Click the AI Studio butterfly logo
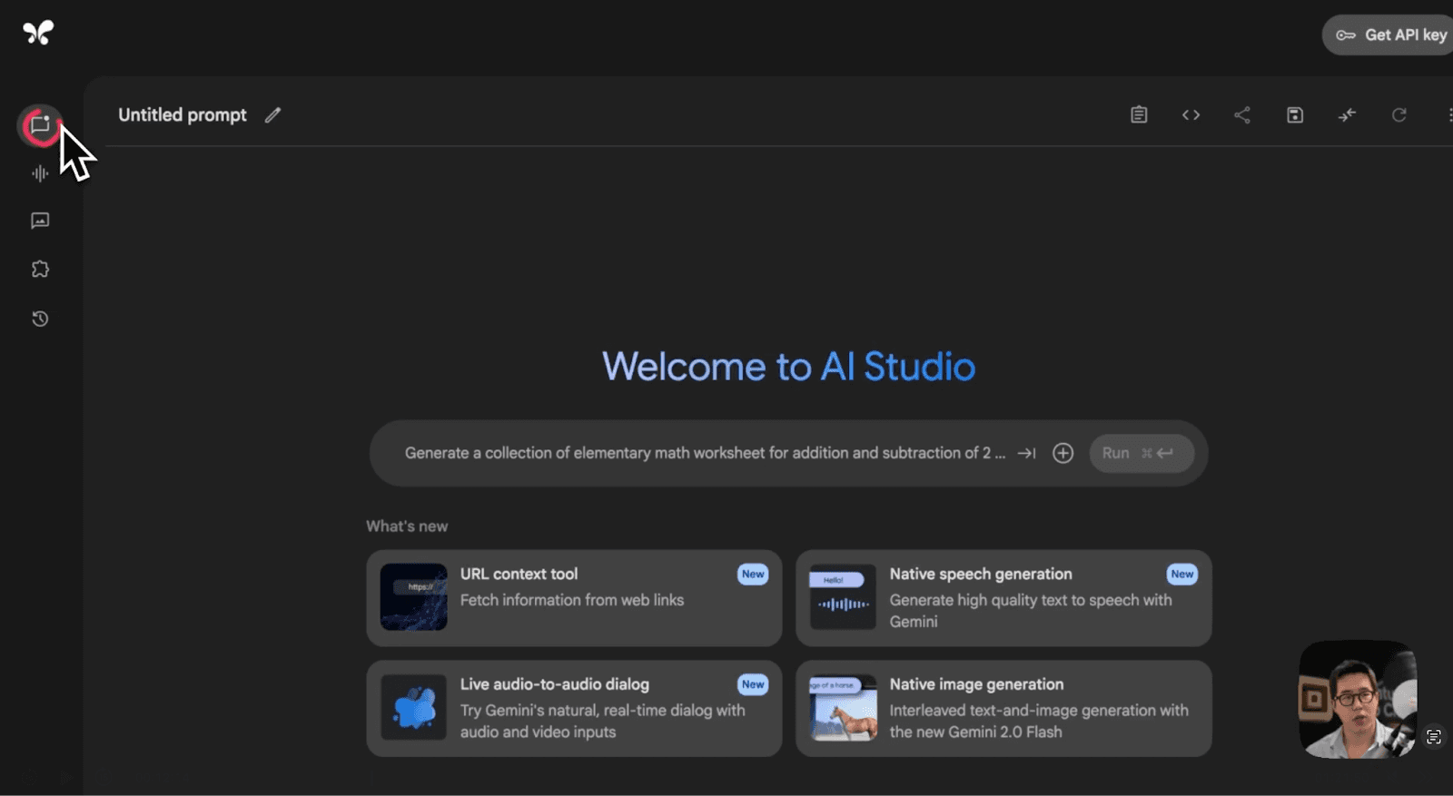1453x796 pixels. pos(38,33)
